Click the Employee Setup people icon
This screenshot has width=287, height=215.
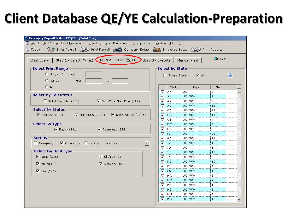(x=157, y=50)
